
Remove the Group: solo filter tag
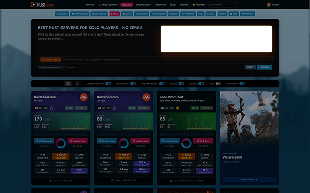[59, 60]
